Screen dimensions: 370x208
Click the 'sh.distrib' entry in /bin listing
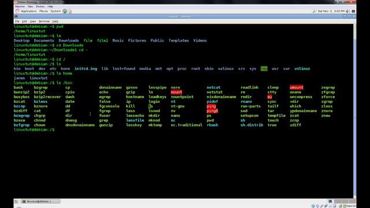(252, 125)
